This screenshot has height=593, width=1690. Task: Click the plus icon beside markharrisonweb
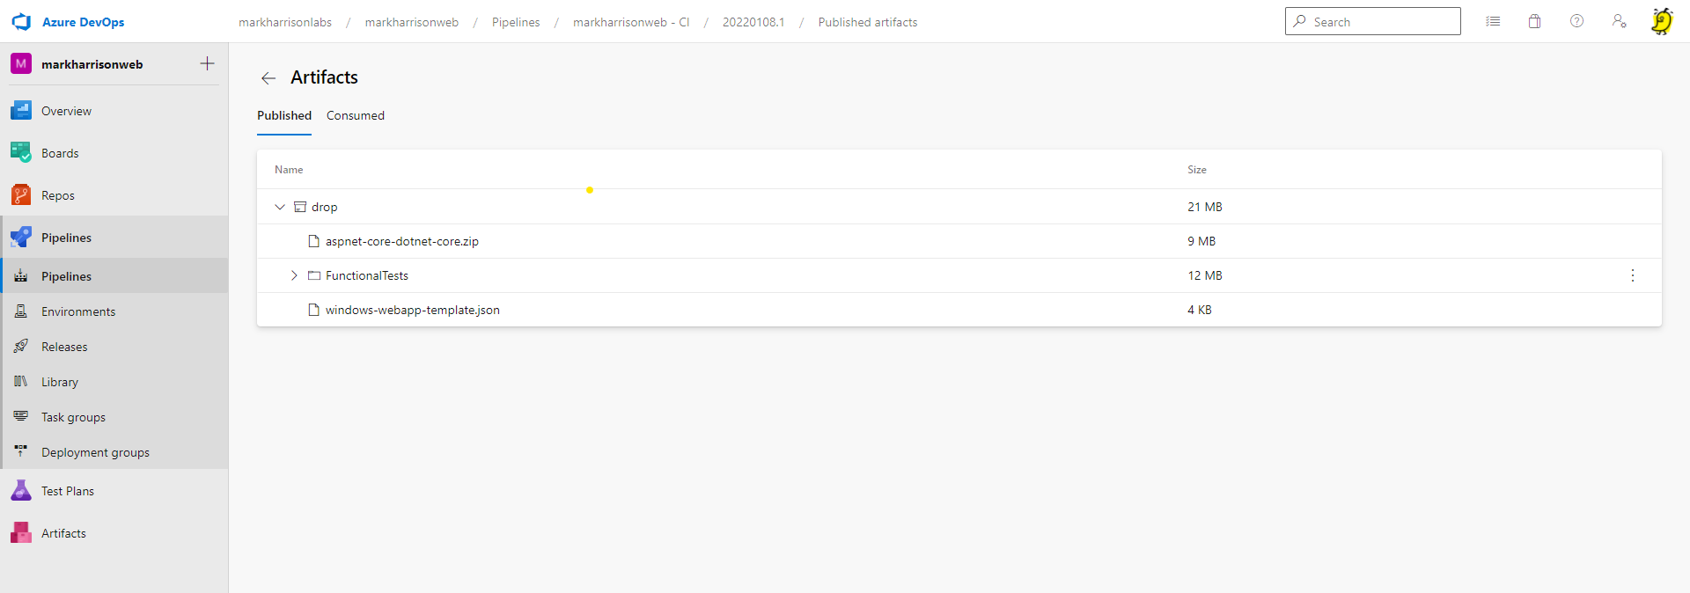point(208,63)
